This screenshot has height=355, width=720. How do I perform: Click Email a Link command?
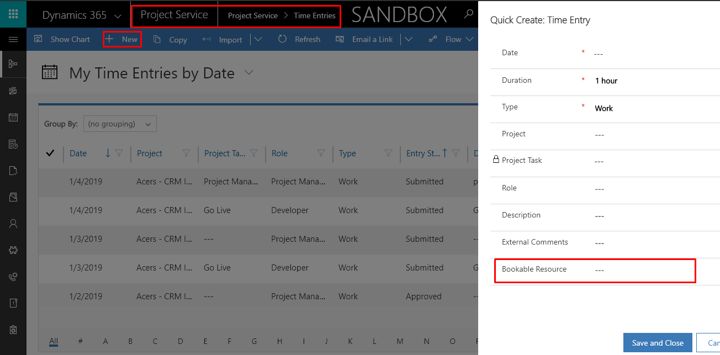point(364,39)
